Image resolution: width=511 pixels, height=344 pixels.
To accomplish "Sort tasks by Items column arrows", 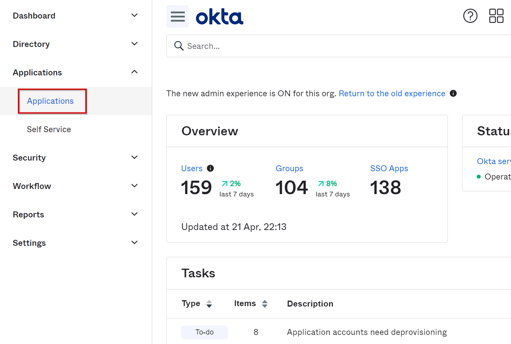I will tap(265, 304).
